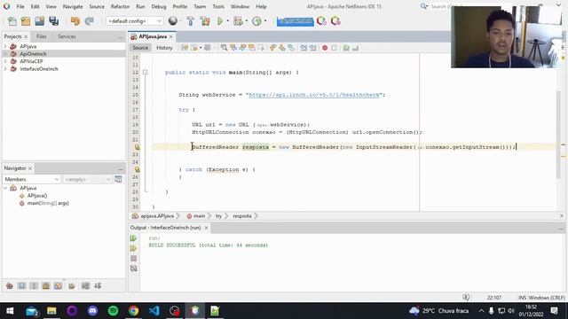
Task: Click the Profile Project clock icon
Action: point(256,21)
